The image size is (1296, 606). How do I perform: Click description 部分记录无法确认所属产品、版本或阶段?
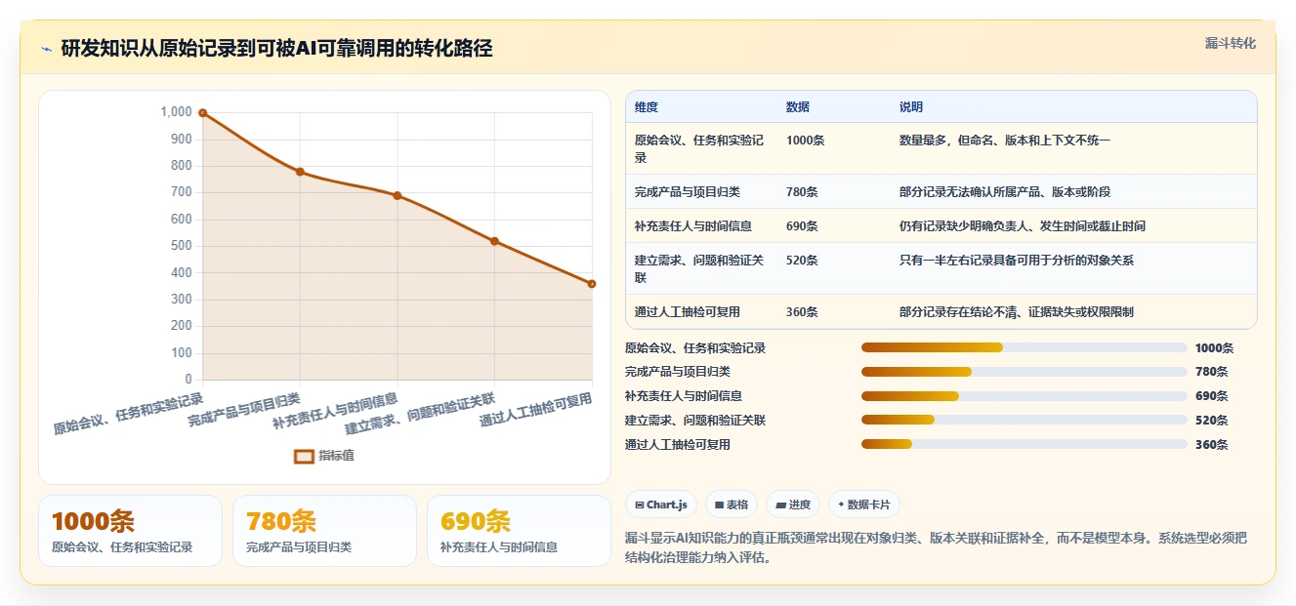point(1005,192)
